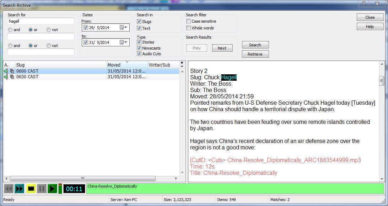Click the copy icon beside 0600 CAST
The height and width of the screenshot is (206, 388).
[12, 71]
